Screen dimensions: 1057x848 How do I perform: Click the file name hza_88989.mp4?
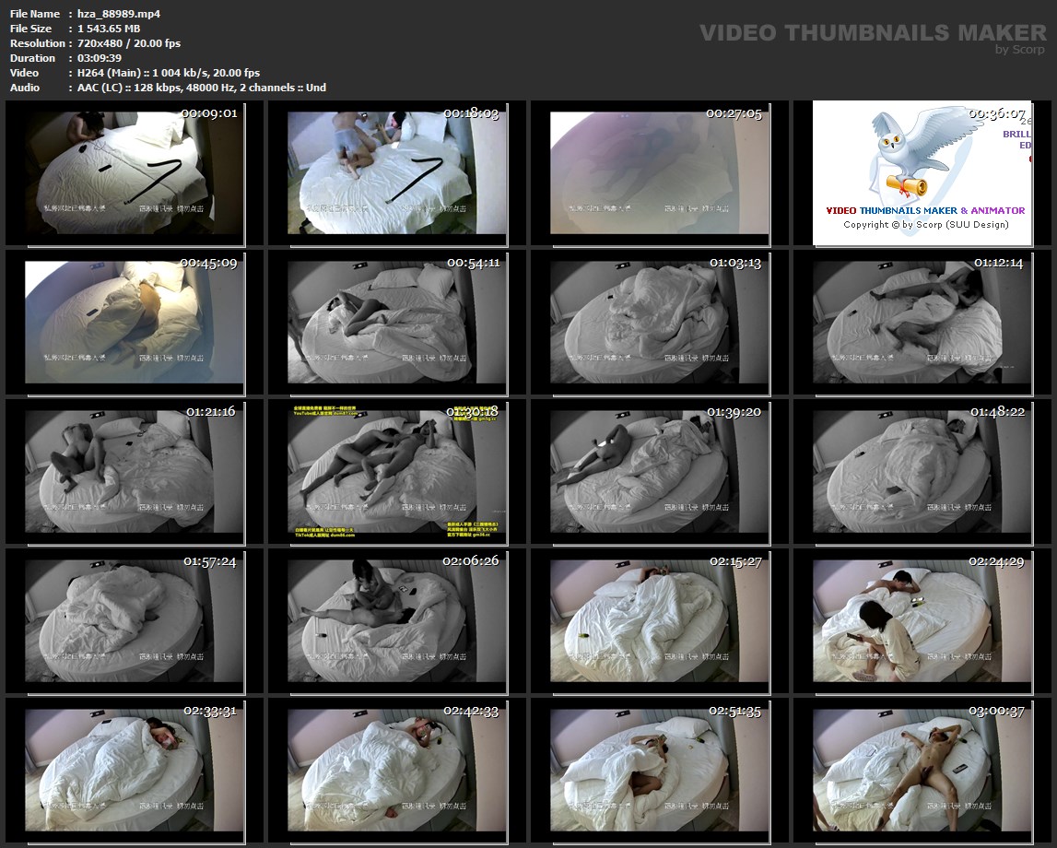119,14
